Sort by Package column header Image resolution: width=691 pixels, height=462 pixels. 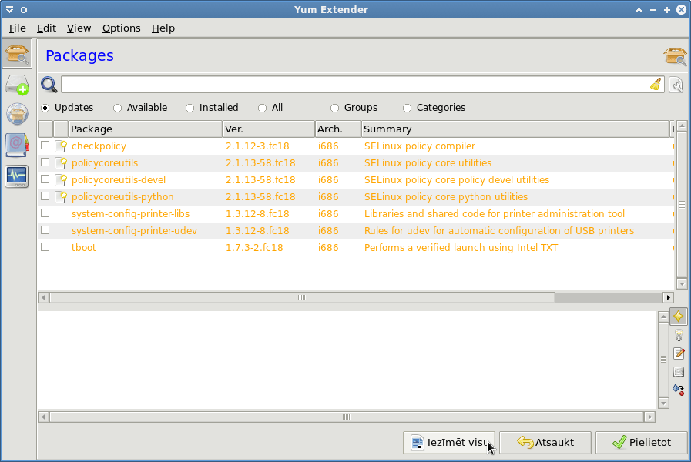coord(146,129)
